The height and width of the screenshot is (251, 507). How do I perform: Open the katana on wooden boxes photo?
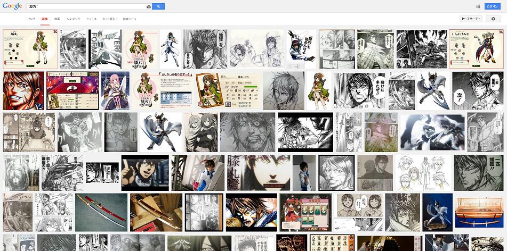point(157,212)
